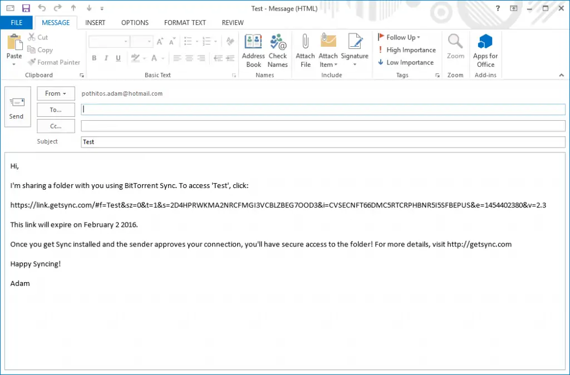Viewport: 570px width, 375px height.
Task: Click the Clear All Formatting icon
Action: [x=230, y=41]
